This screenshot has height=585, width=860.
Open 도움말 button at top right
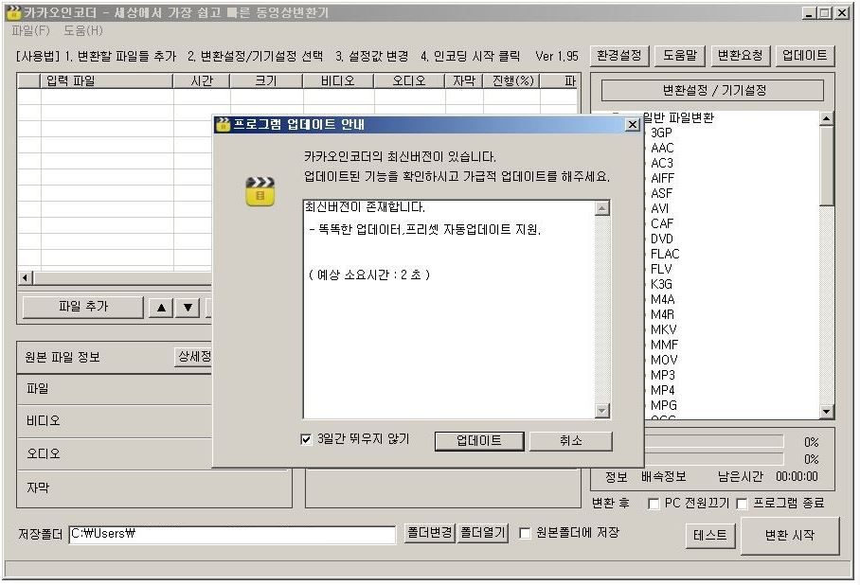tap(679, 56)
